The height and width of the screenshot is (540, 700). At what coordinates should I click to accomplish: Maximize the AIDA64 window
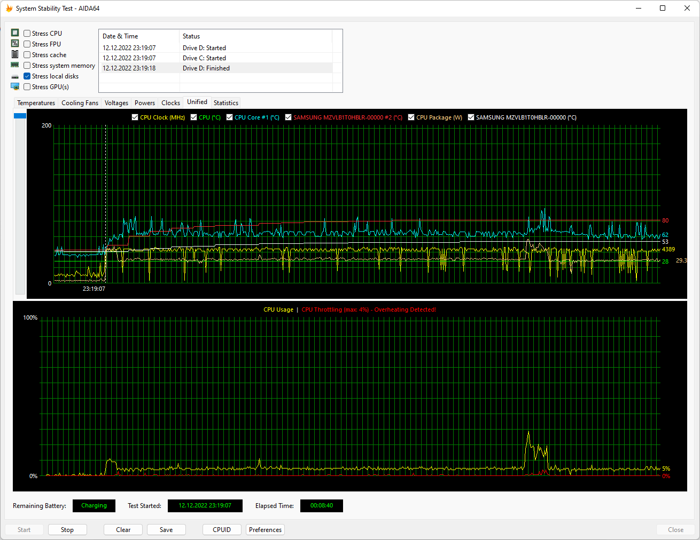[663, 8]
